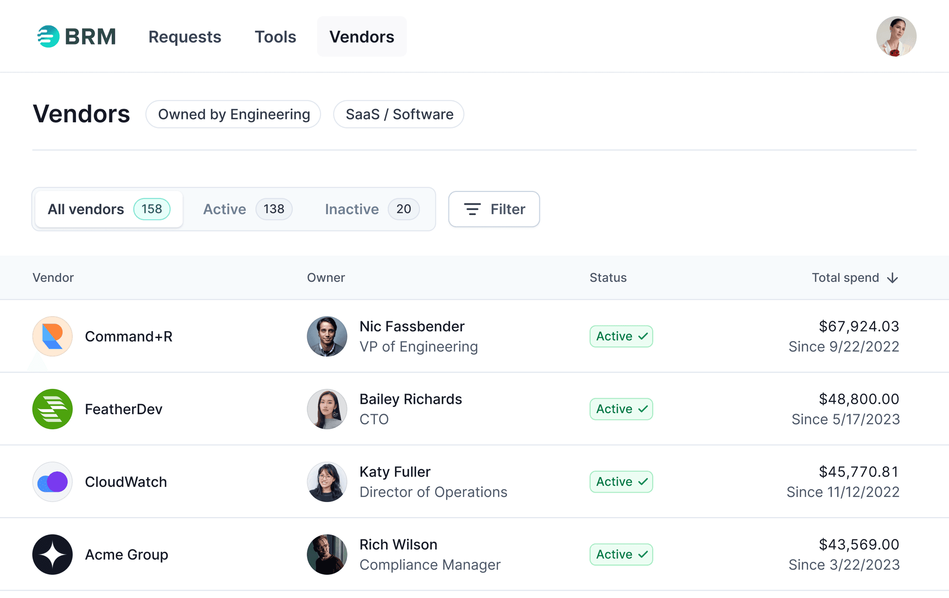This screenshot has height=598, width=949.
Task: Click the FeatherDev green vendor icon
Action: pos(52,409)
